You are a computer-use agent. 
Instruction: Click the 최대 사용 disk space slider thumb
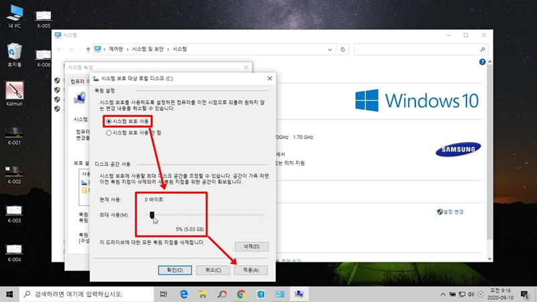[x=152, y=215]
